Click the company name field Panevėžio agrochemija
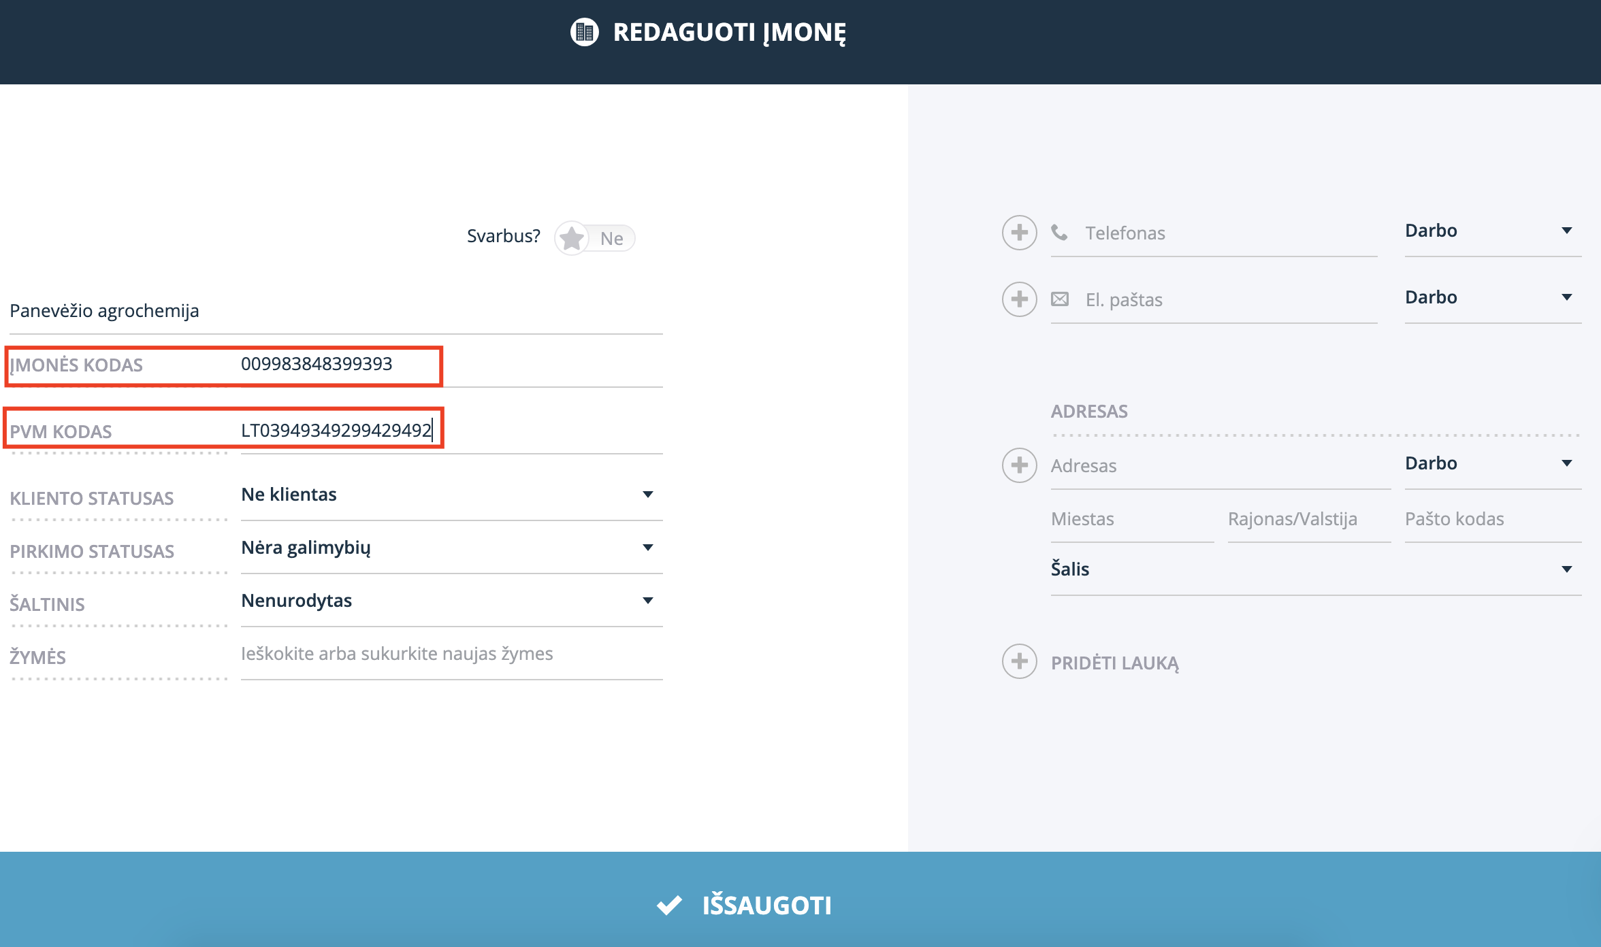1601x947 pixels. (336, 312)
